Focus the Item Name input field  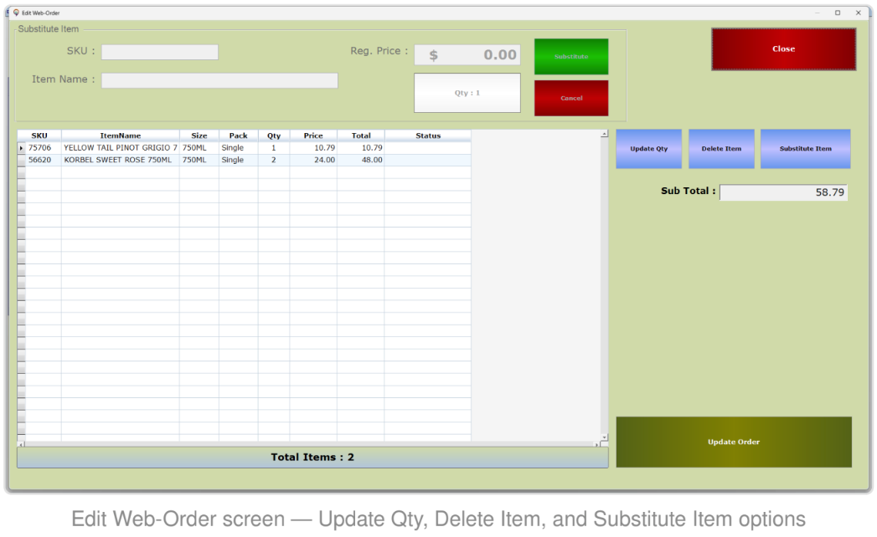click(x=219, y=80)
